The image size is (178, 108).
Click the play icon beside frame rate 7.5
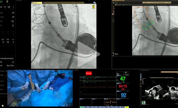pos(1,62)
